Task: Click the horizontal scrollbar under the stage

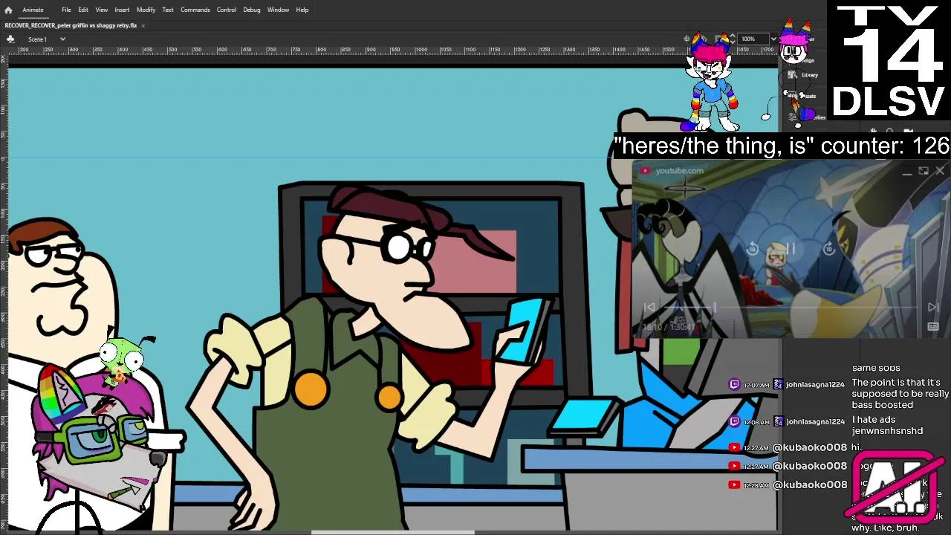Action: 392,532
